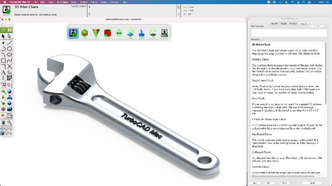Choose the Arc tool in left palette
332x186 pixels.
click(x=3, y=49)
